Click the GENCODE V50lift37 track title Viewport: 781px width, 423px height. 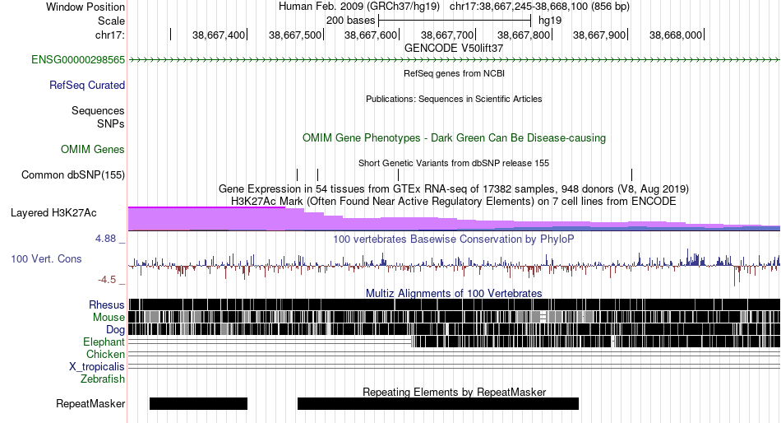click(454, 49)
